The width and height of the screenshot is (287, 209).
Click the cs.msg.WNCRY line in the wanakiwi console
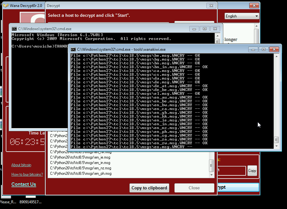click(135, 75)
